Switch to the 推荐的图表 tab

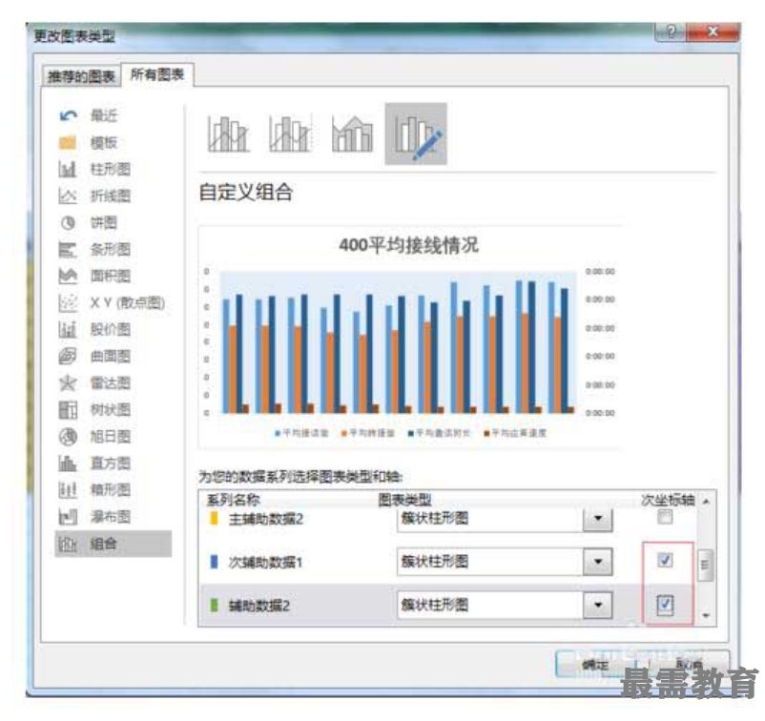pyautogui.click(x=81, y=76)
